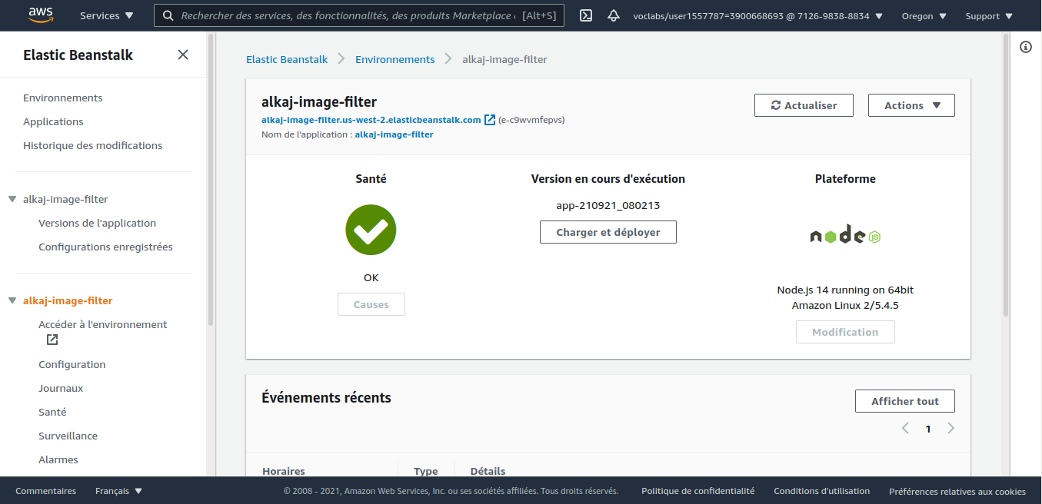Screen dimensions: 1042x504
Task: Open the notifications bell icon
Action: 614,15
